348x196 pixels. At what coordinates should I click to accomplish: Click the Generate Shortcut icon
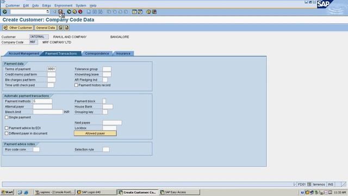click(140, 11)
